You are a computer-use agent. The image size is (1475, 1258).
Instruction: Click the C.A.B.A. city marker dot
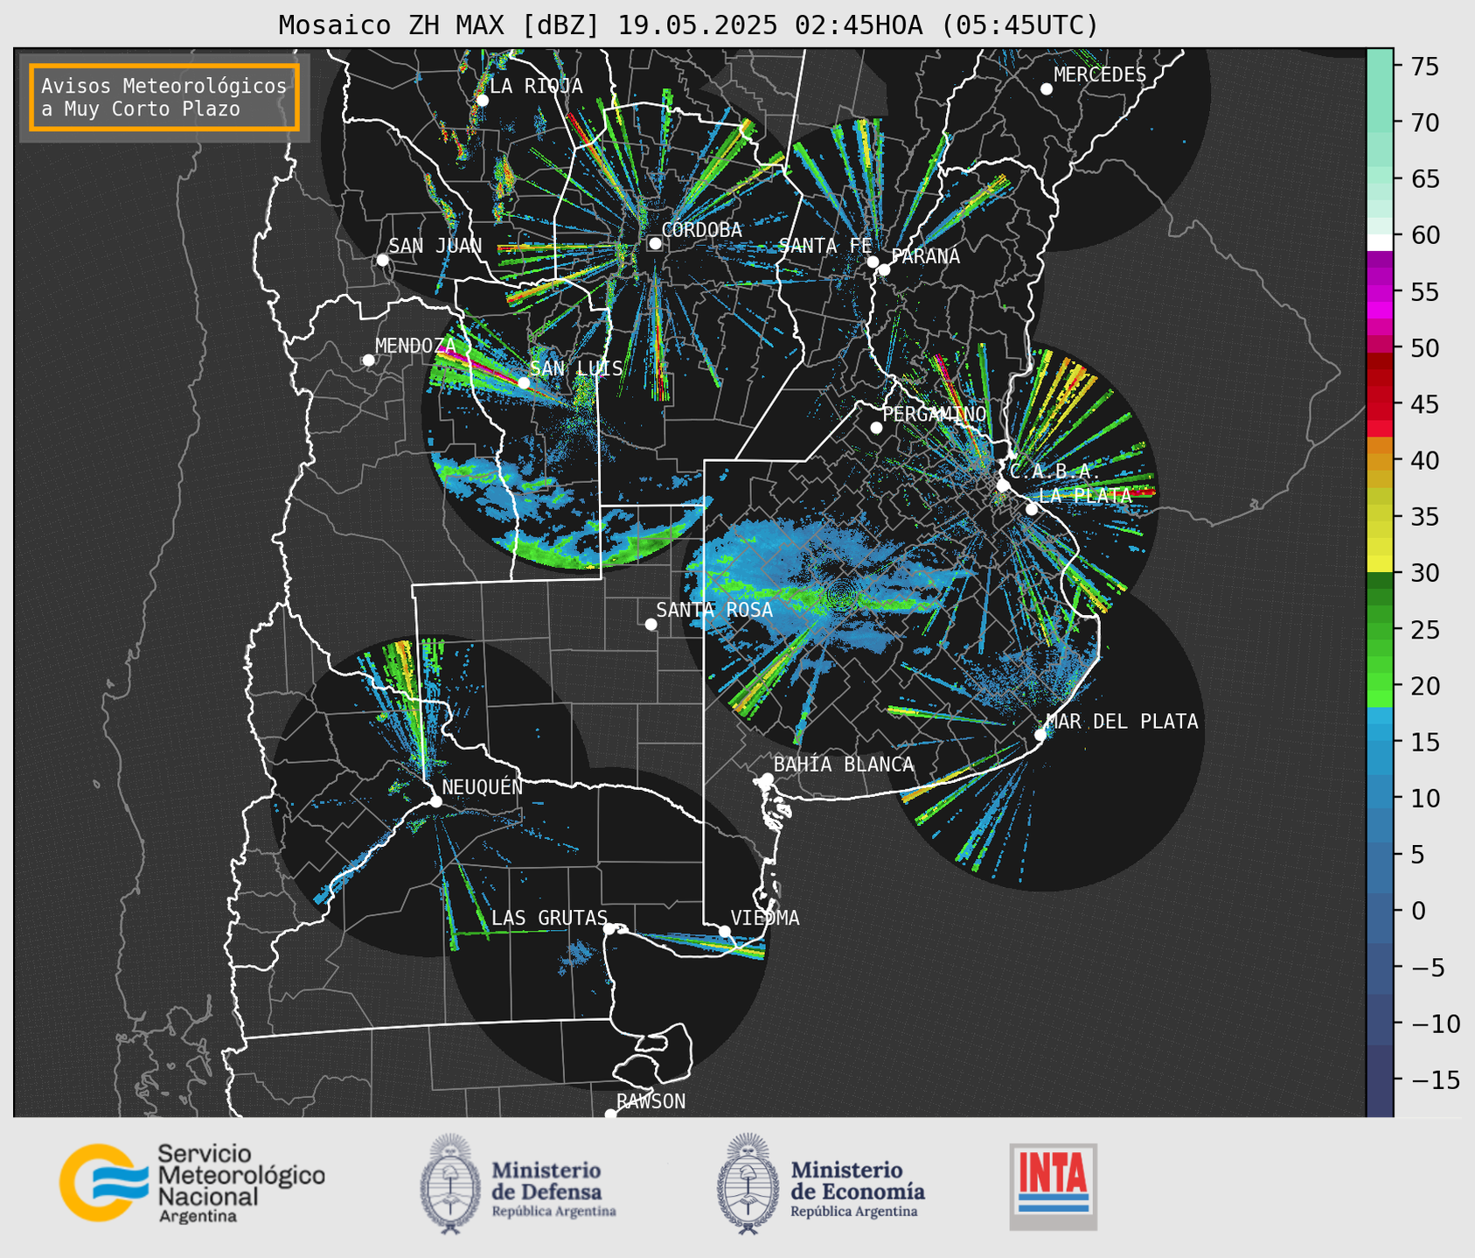click(1003, 486)
